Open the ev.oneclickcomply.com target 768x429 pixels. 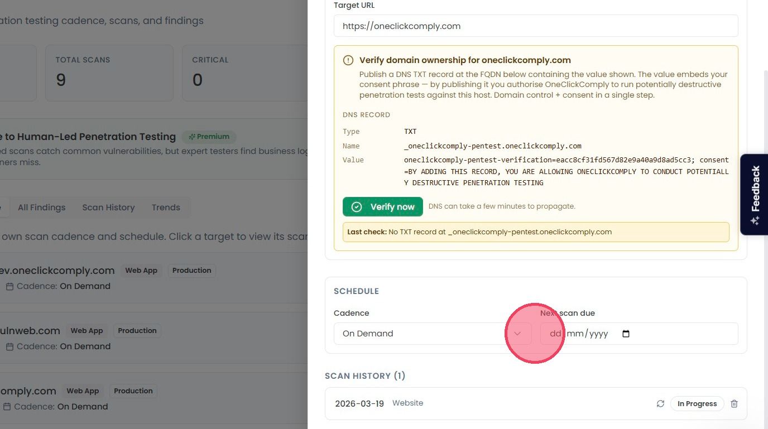pos(56,271)
